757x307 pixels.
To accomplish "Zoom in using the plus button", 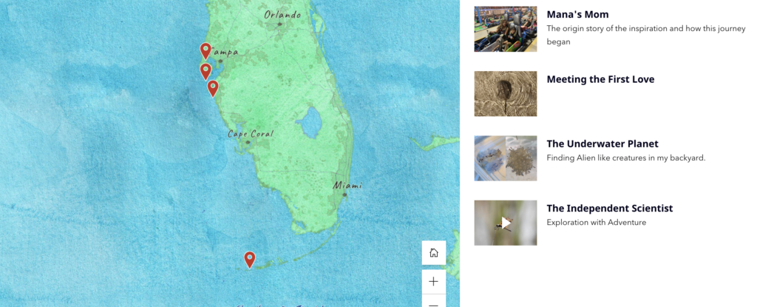I will coord(433,281).
